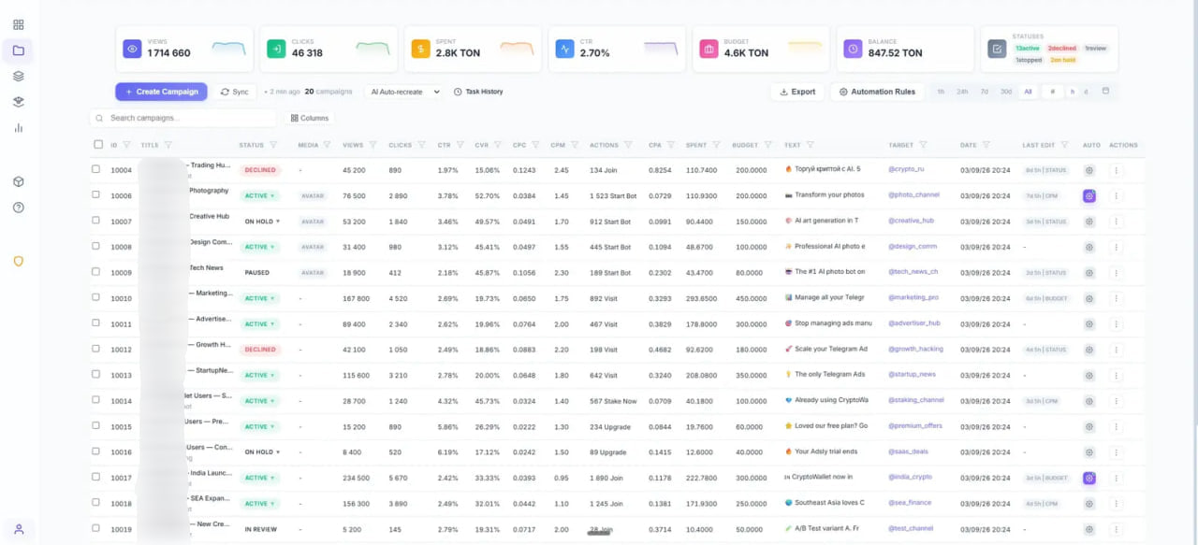Open Active status dropdown for campaign 10018

[260, 503]
